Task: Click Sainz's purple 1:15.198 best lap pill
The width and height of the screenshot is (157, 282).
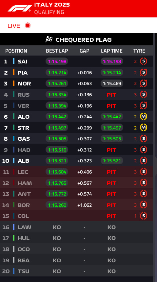Action: point(57,61)
